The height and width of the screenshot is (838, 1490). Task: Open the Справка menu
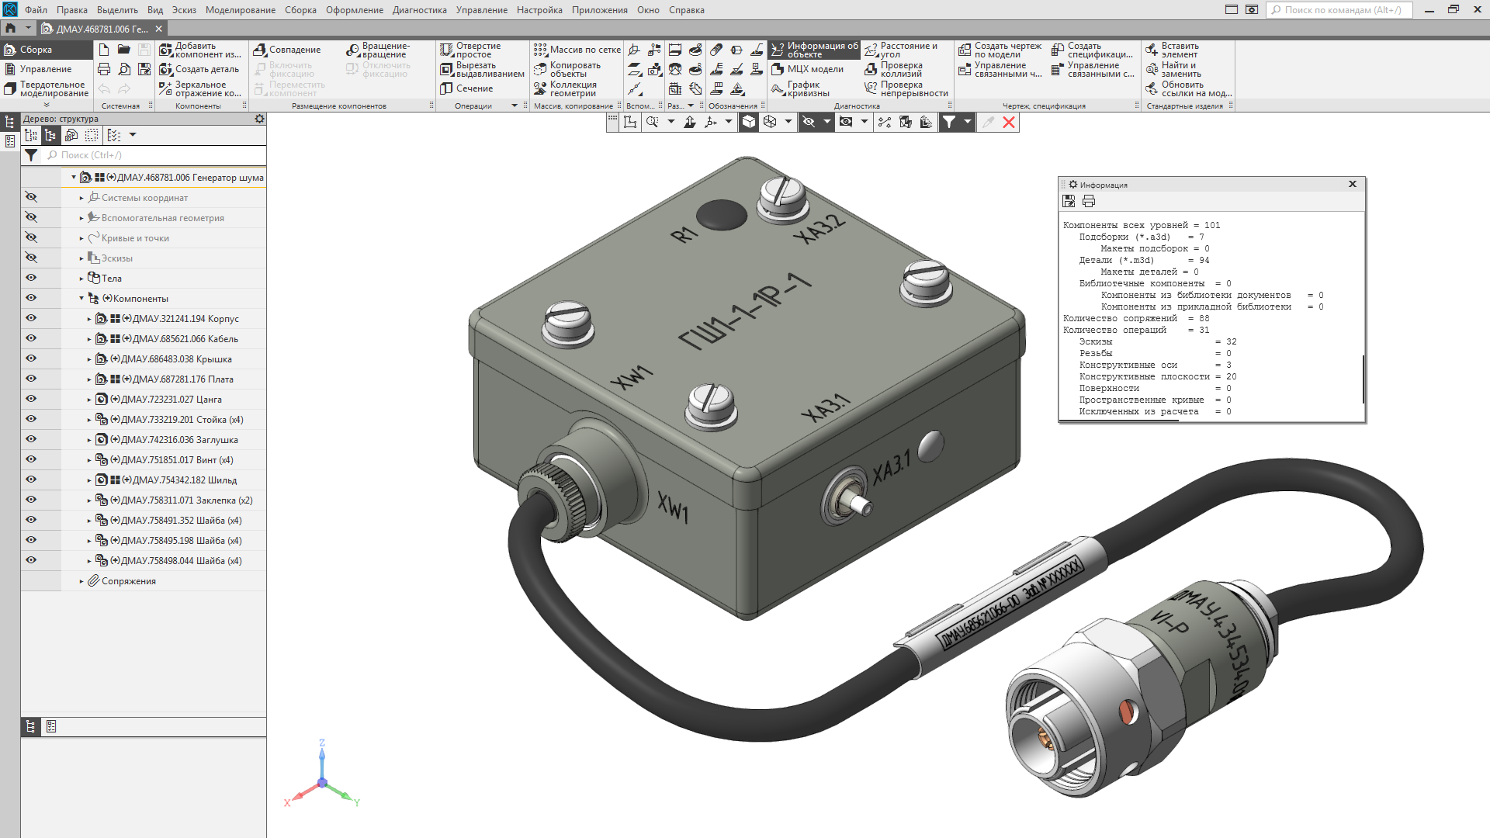tap(687, 10)
